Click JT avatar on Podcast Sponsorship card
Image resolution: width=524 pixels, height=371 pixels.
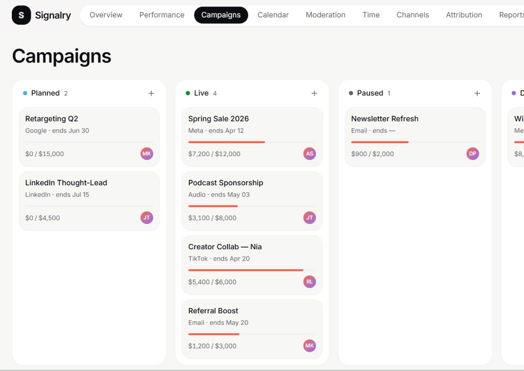pos(309,218)
